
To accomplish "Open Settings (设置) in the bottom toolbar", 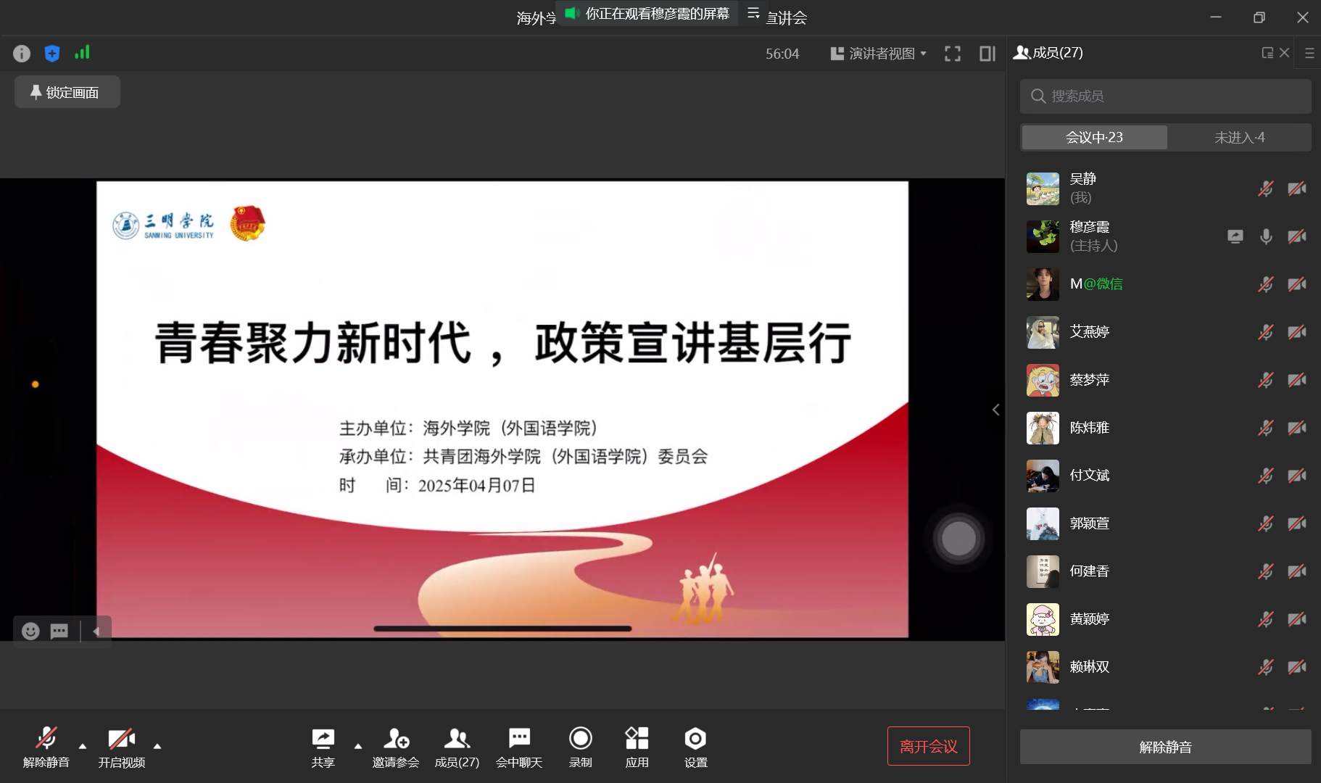I will coord(695,747).
